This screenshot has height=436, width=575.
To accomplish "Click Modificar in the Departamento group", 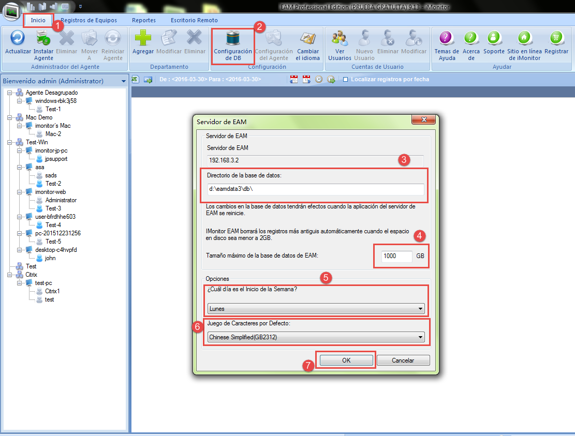I will [x=169, y=38].
